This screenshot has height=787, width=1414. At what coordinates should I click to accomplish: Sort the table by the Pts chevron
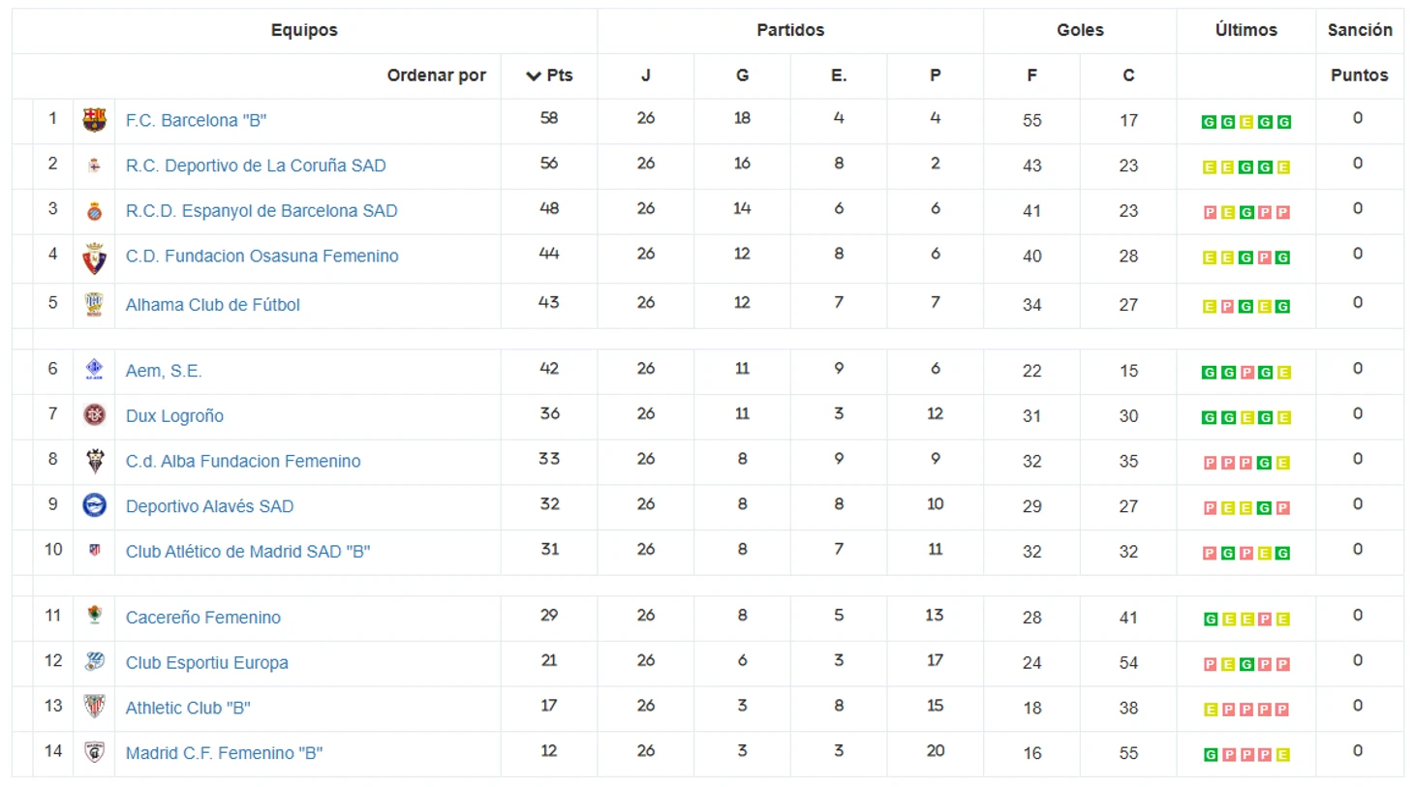click(534, 76)
